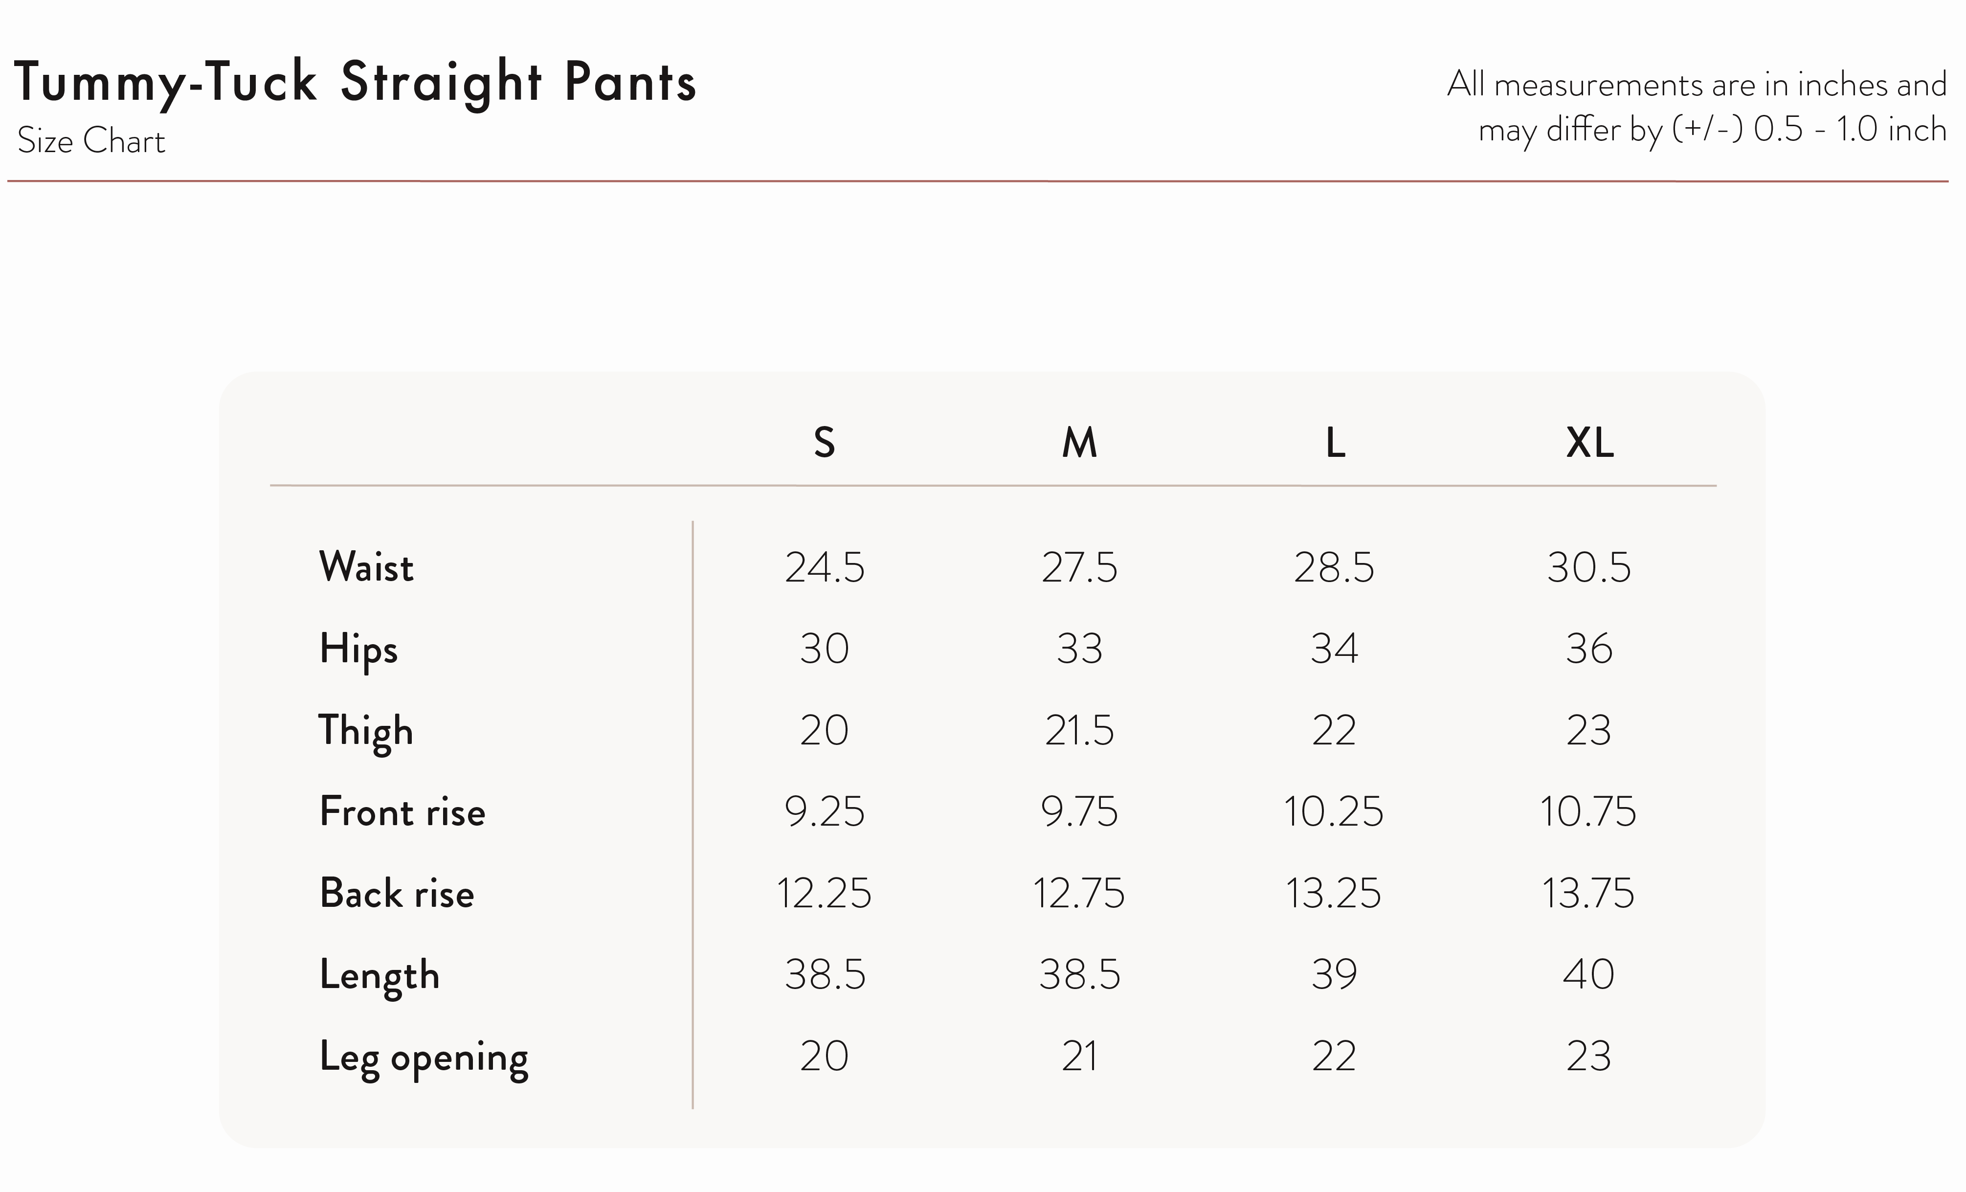Click the 21.5 thigh value for M
The width and height of the screenshot is (1966, 1192).
coord(1079,731)
